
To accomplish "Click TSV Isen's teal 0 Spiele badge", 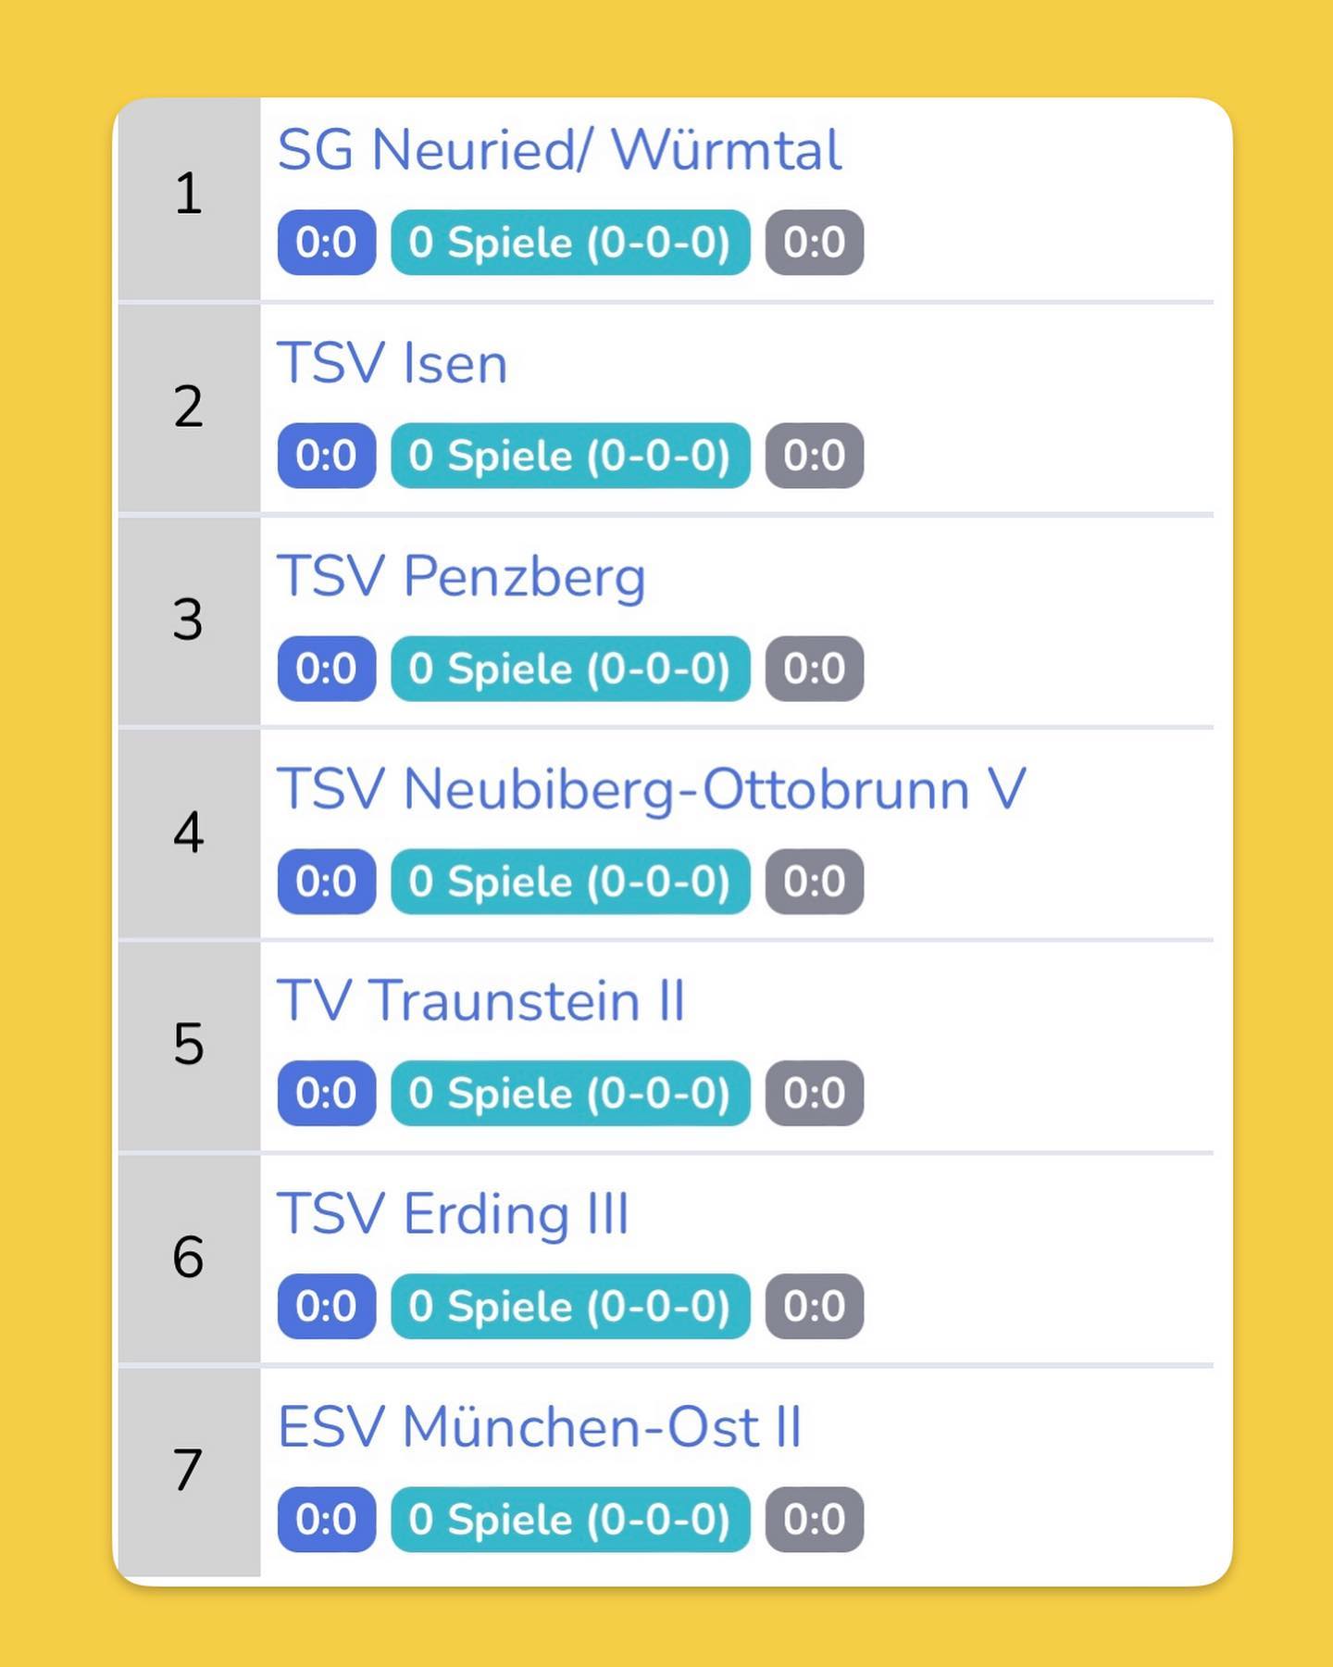I will coord(570,456).
